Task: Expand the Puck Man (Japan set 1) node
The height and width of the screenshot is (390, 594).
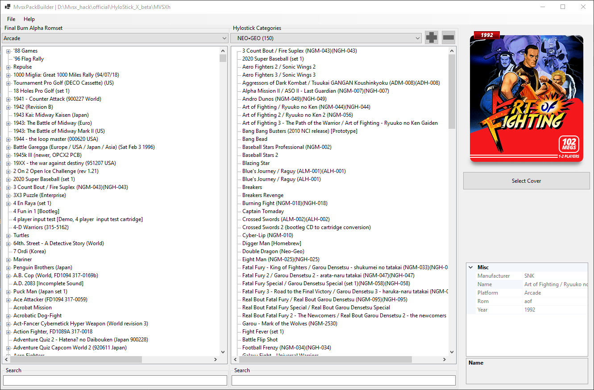Action: (x=8, y=291)
